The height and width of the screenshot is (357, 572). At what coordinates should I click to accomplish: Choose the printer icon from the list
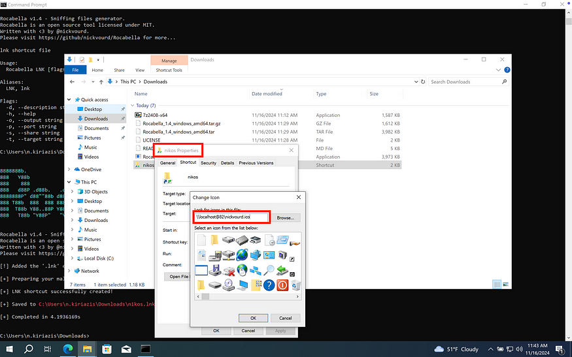coord(256,240)
